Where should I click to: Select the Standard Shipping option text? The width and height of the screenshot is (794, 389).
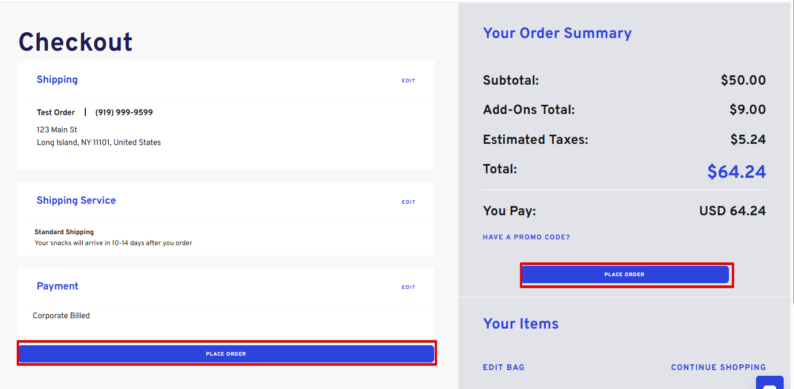[x=64, y=232]
